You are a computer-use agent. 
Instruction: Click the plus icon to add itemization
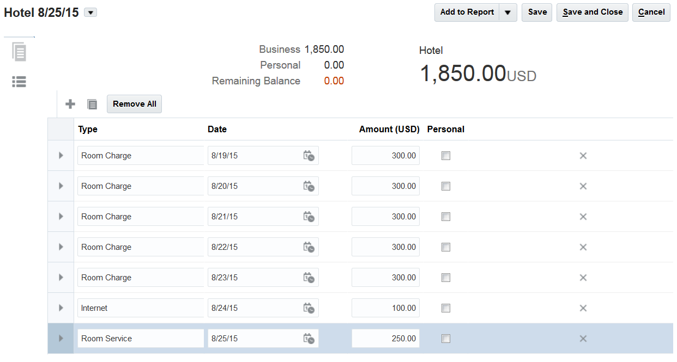(x=70, y=104)
